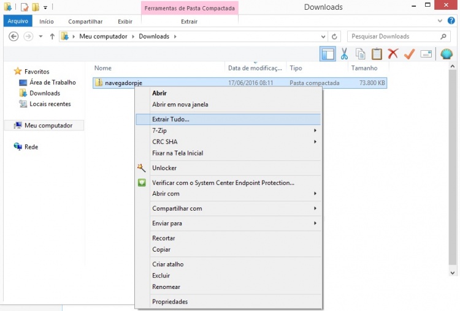Open the recent locations dropdown arrow
This screenshot has width=460, height=311.
point(40,36)
